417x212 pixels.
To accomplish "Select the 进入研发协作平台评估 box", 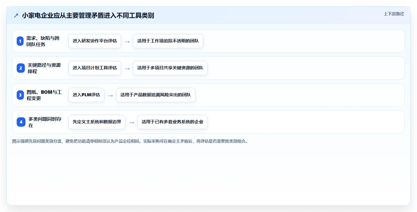I will [95, 41].
